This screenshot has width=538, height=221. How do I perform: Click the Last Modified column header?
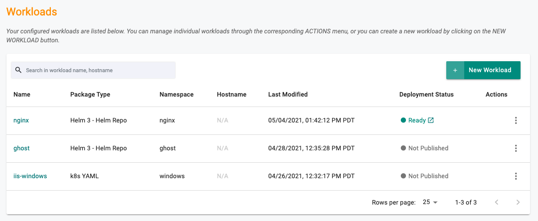(288, 94)
